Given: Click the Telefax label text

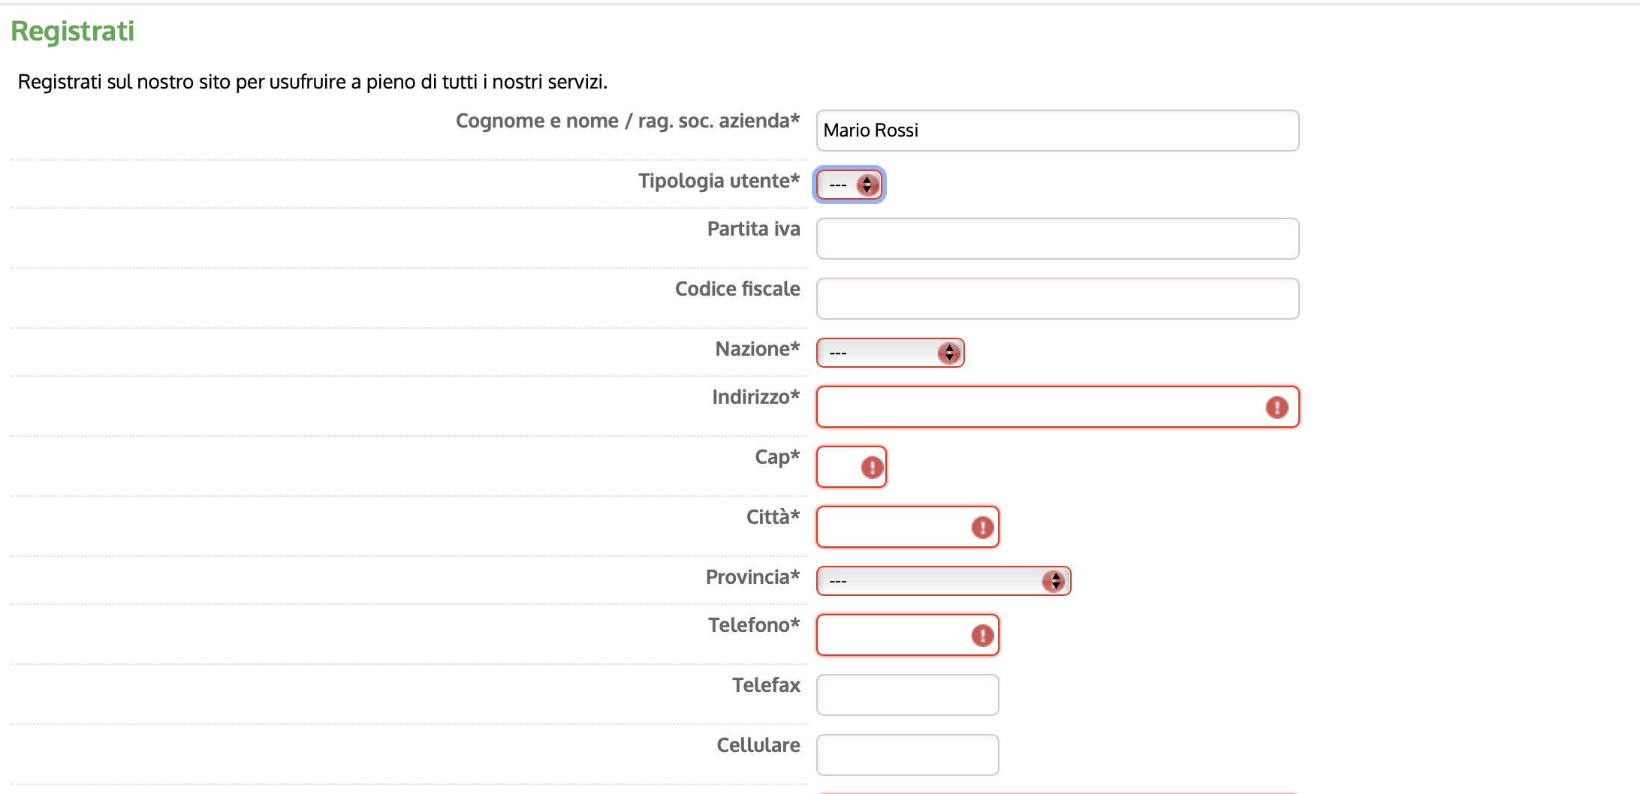Looking at the screenshot, I should pos(766,685).
